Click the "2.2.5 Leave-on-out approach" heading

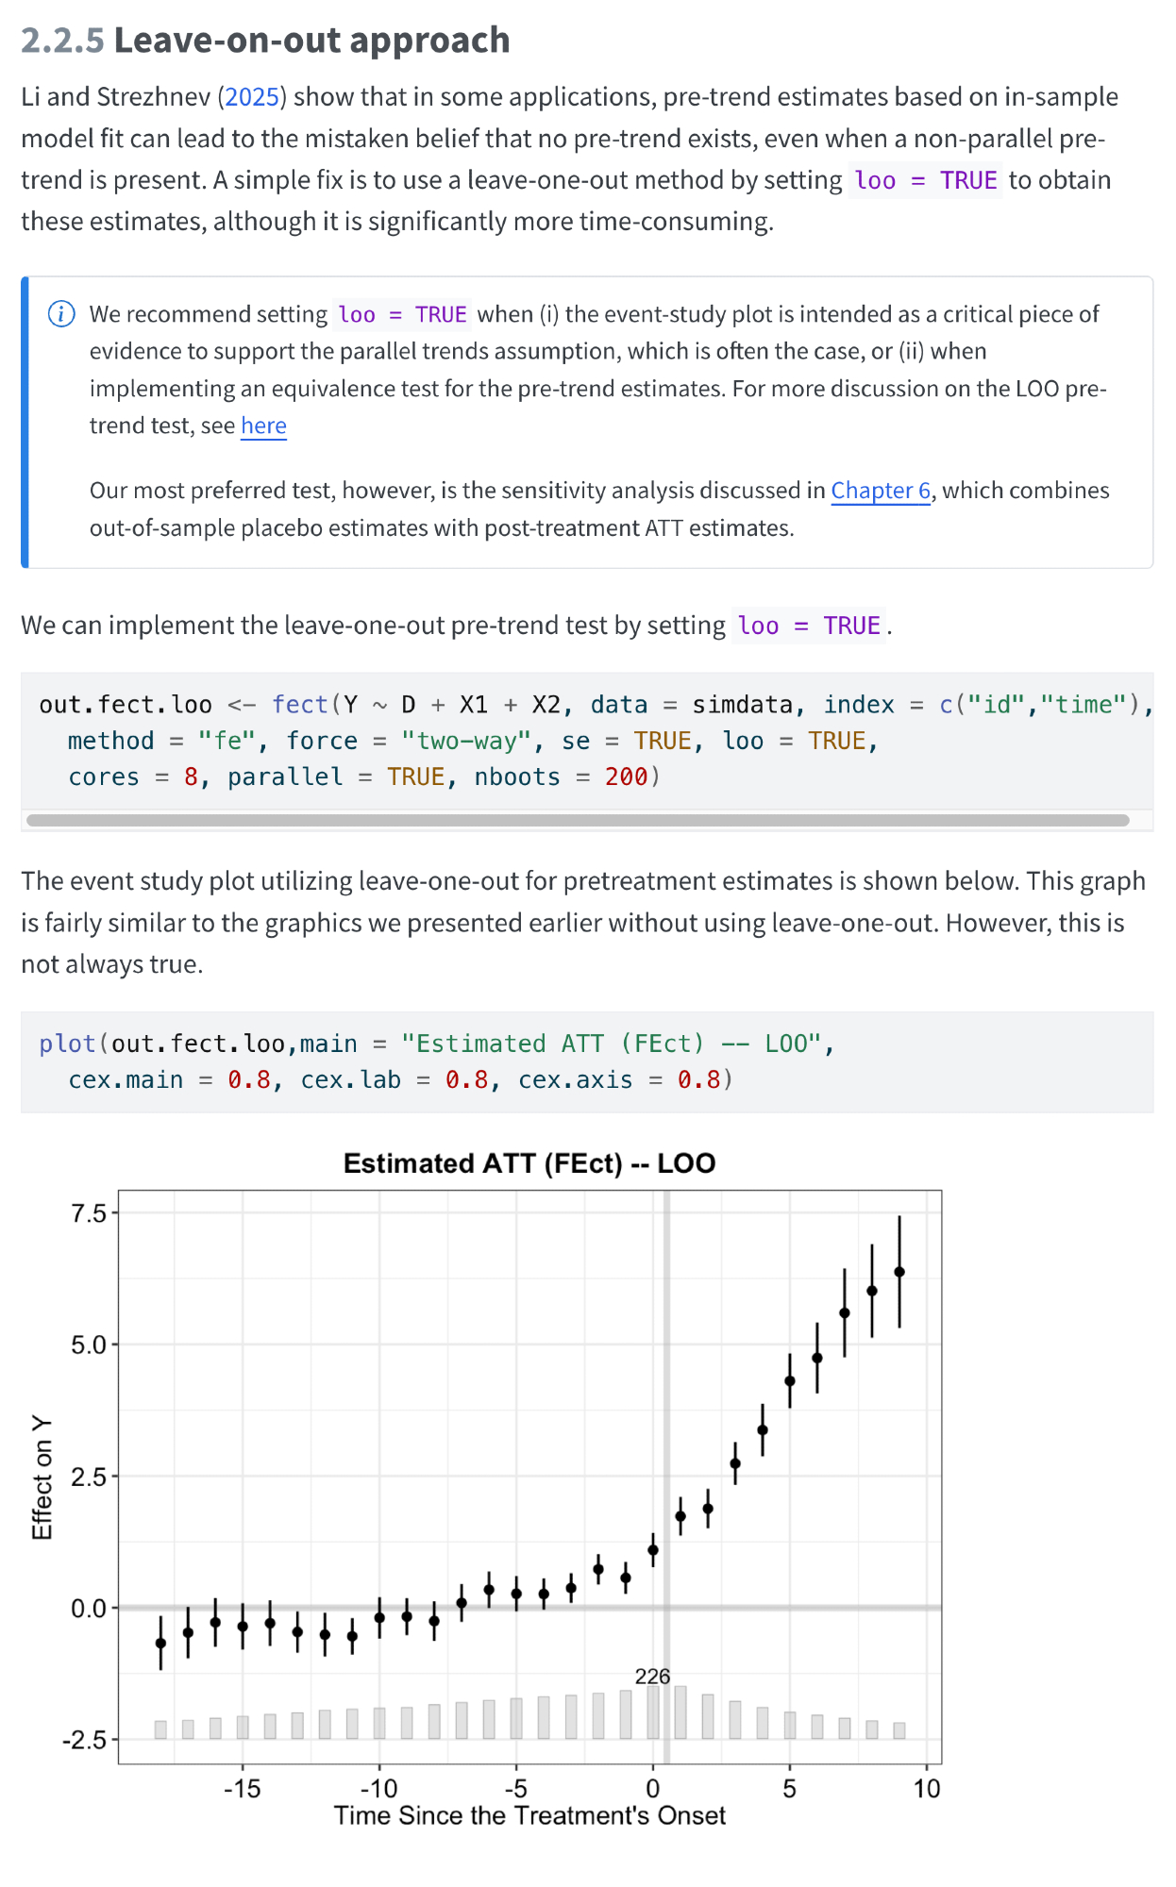tap(265, 41)
